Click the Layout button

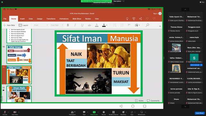pos(23,25)
